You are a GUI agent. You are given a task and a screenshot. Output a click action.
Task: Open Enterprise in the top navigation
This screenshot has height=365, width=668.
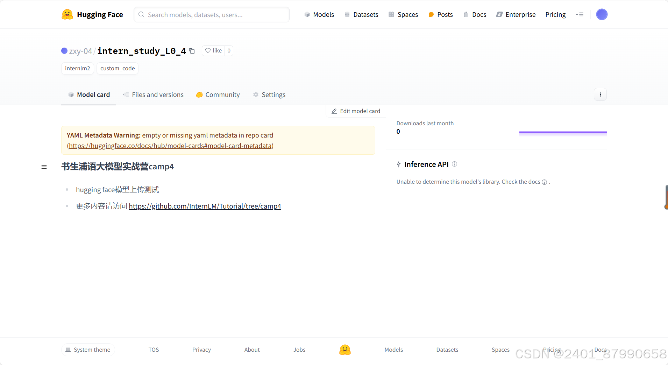pos(516,14)
